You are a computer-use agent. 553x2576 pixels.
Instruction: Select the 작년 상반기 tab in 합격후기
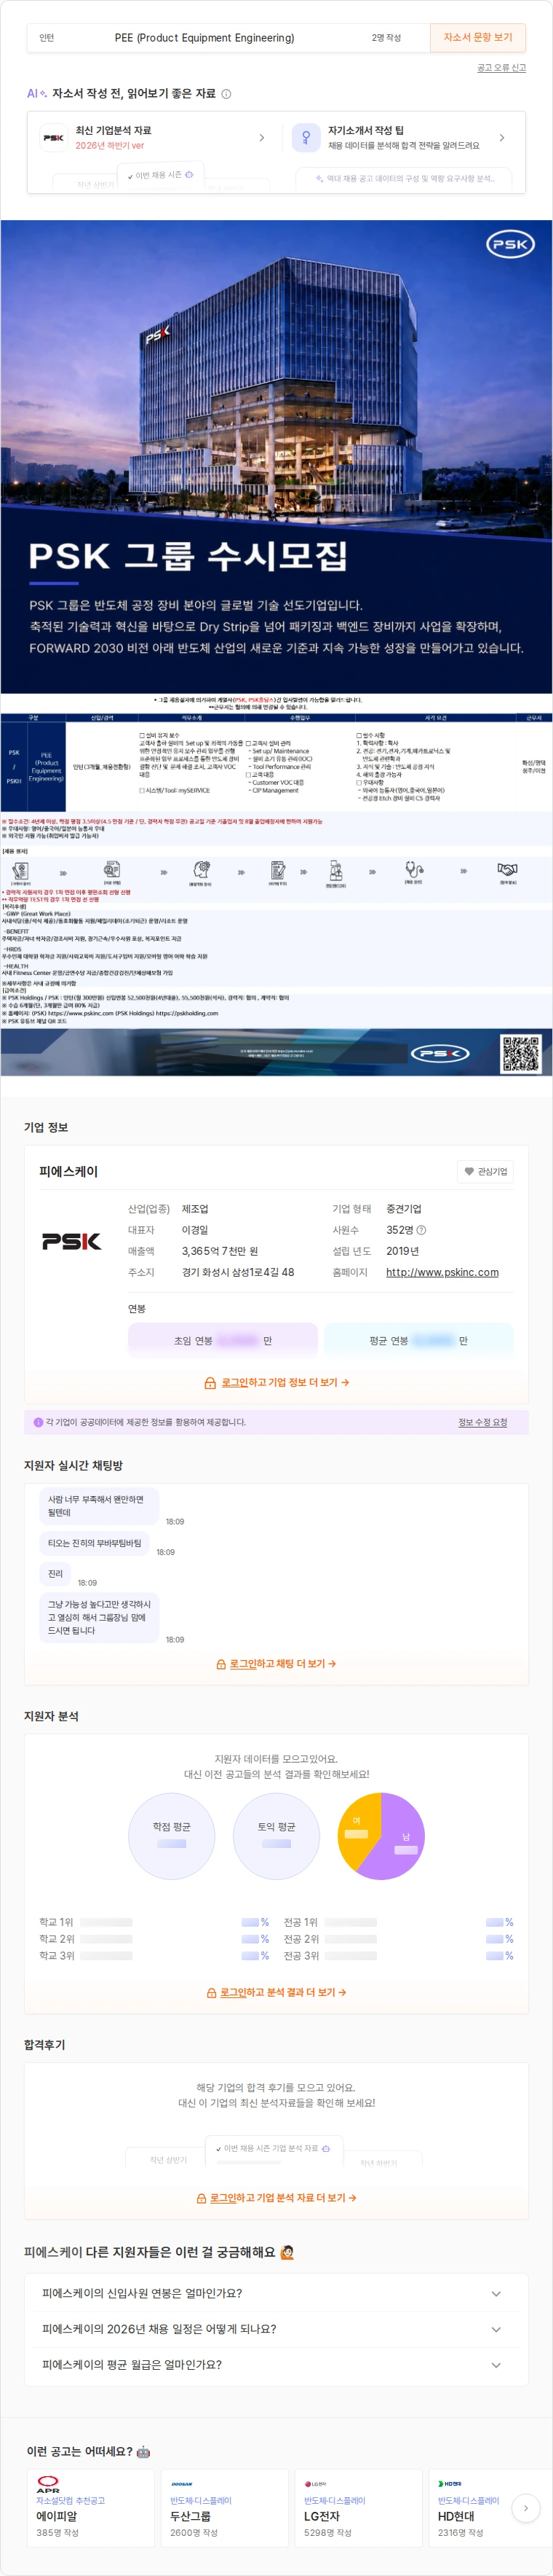[167, 2159]
